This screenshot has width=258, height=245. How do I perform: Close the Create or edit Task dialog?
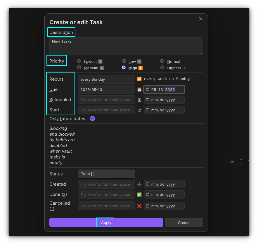tap(200, 19)
